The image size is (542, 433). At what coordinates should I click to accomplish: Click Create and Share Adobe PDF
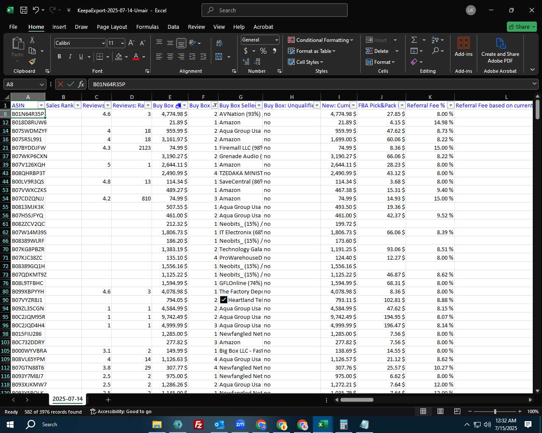coord(500,50)
